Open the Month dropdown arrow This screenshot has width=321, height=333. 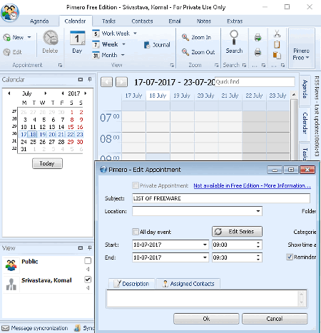point(123,55)
